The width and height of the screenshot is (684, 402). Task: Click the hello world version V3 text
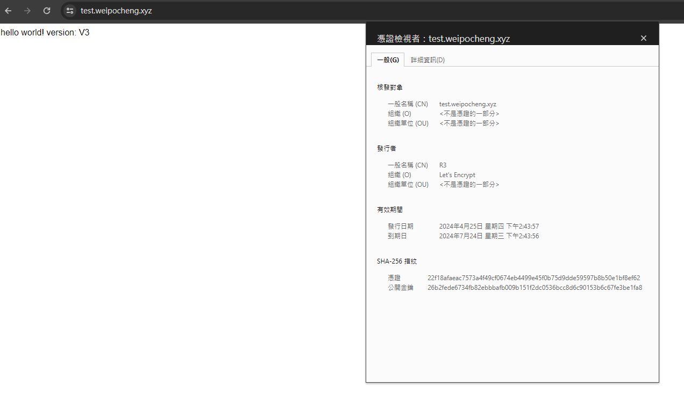tap(45, 33)
